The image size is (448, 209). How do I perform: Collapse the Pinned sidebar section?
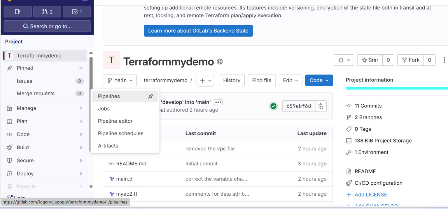(81, 68)
